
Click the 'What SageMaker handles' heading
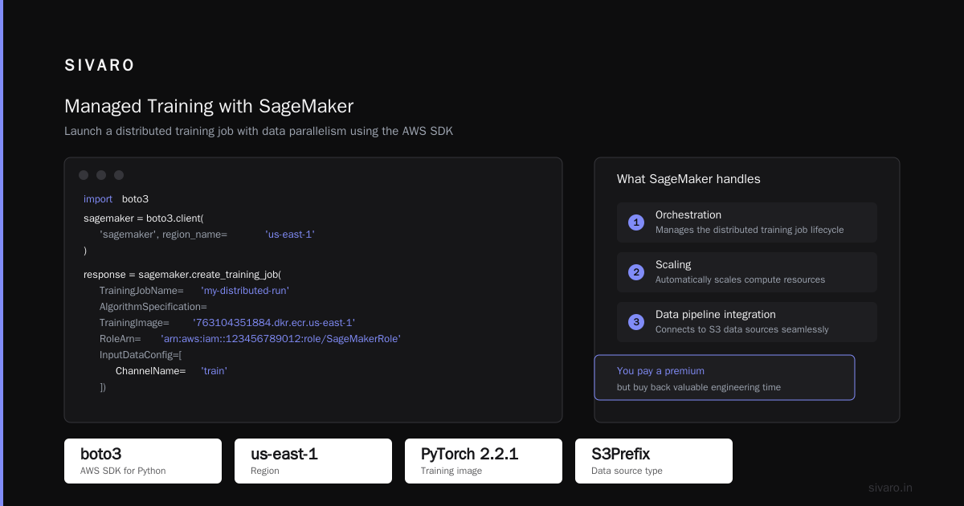[x=688, y=179]
